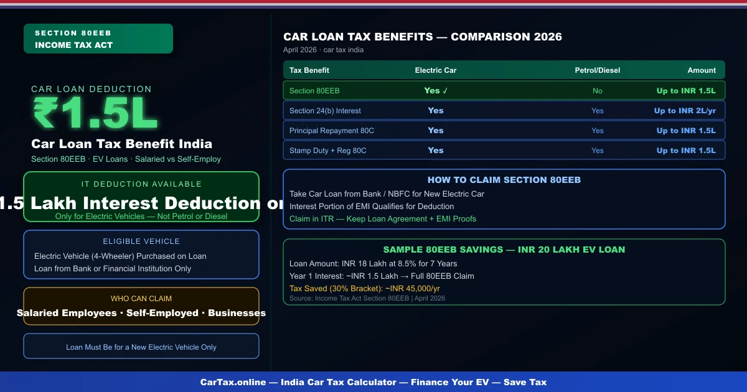This screenshot has width=747, height=392.
Task: Expand the HOW TO CLAIM SECTION 80EEB panel
Action: 504,180
